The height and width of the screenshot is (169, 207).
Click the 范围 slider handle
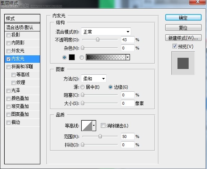tap(100, 136)
